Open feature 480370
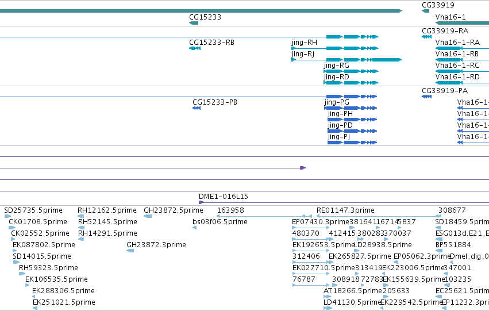The width and height of the screenshot is (489, 311). click(x=306, y=233)
